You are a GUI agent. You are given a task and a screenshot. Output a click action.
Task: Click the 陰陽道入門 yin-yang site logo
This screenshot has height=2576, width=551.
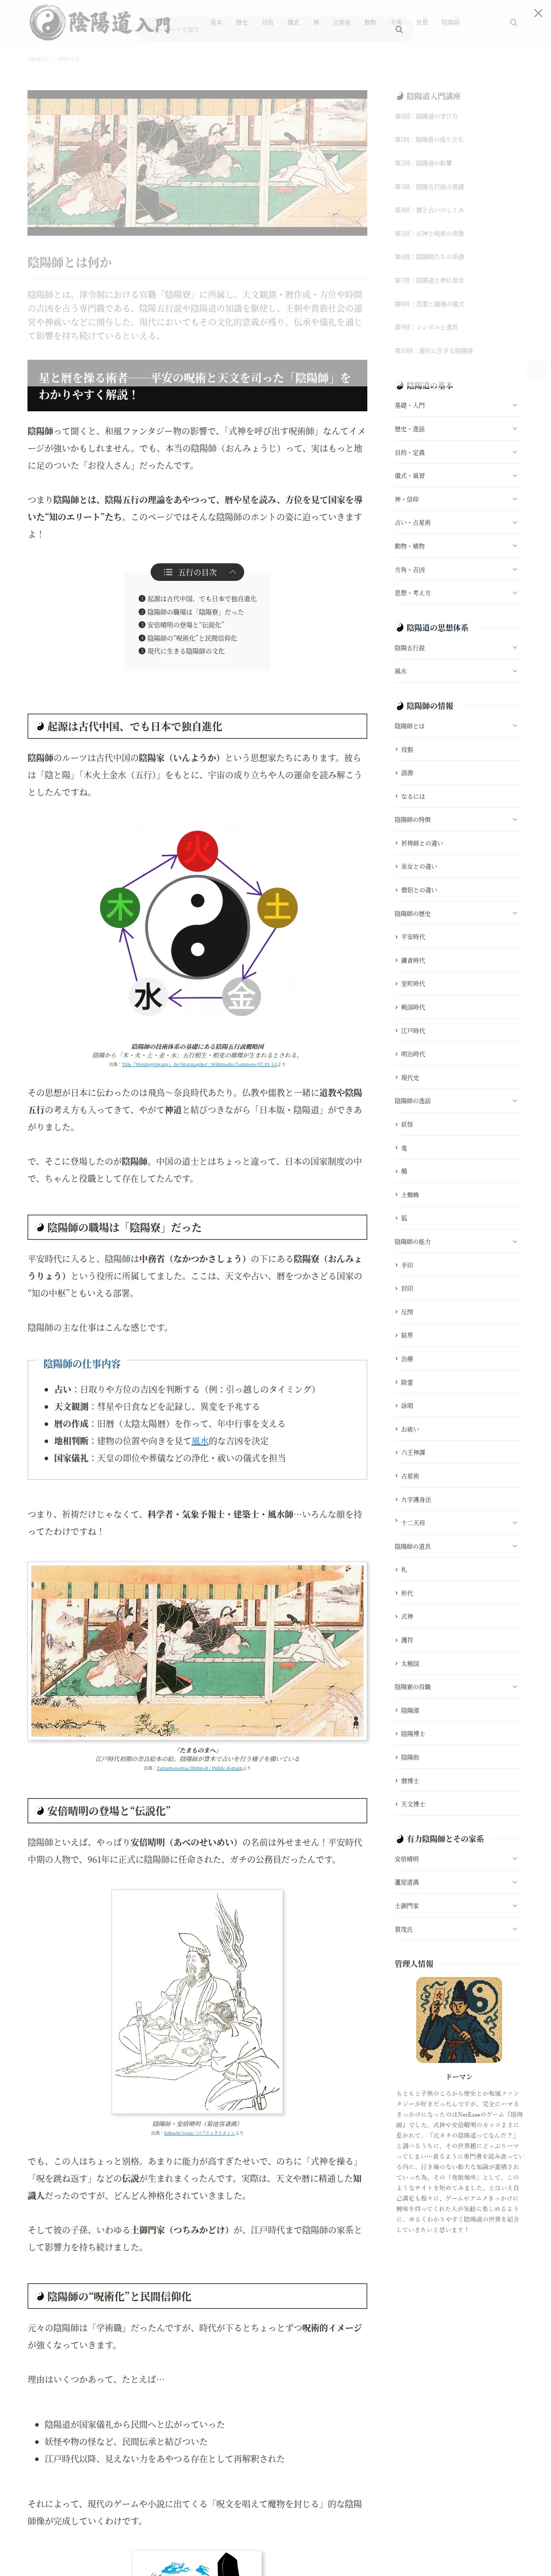pos(100,22)
